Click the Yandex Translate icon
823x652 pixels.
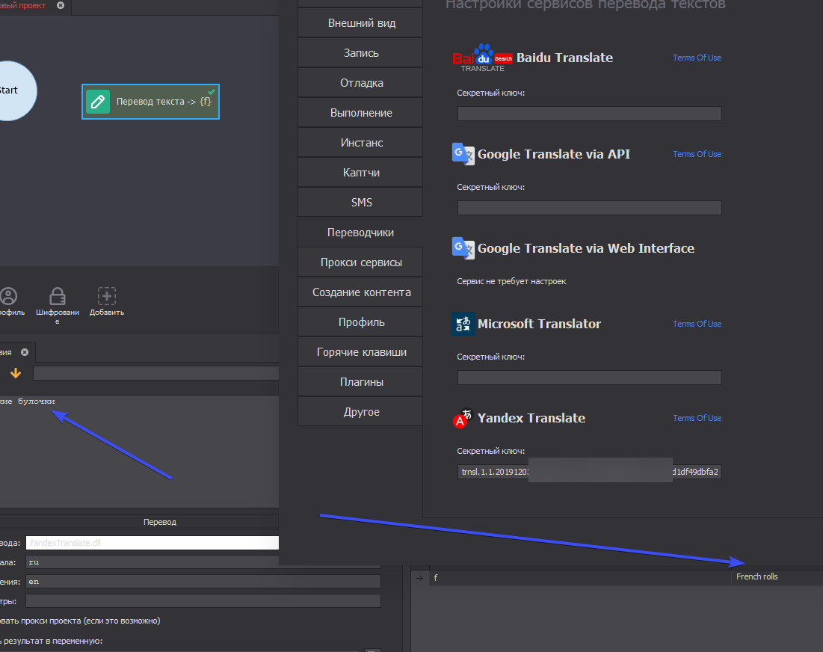click(x=463, y=419)
